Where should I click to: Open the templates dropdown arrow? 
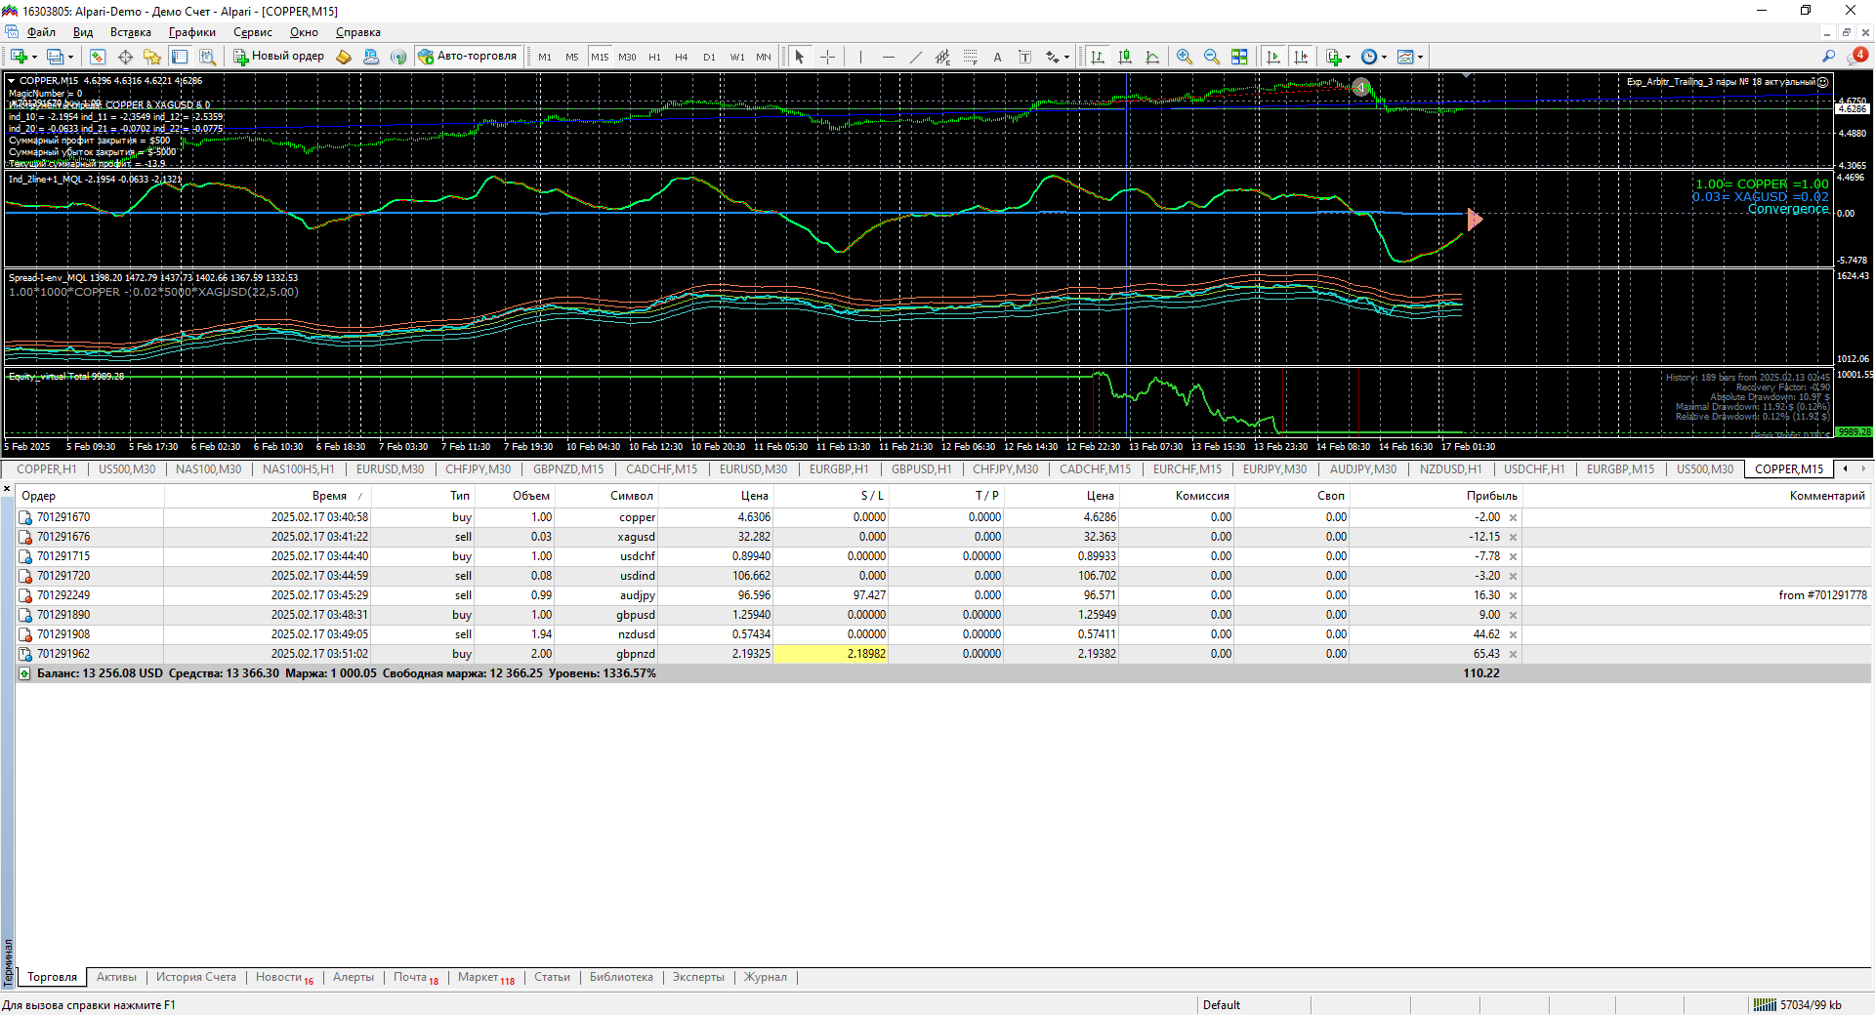pyautogui.click(x=1420, y=57)
